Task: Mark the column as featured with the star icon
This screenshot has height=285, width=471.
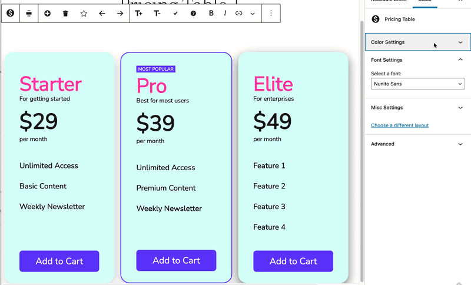Action: tap(84, 13)
